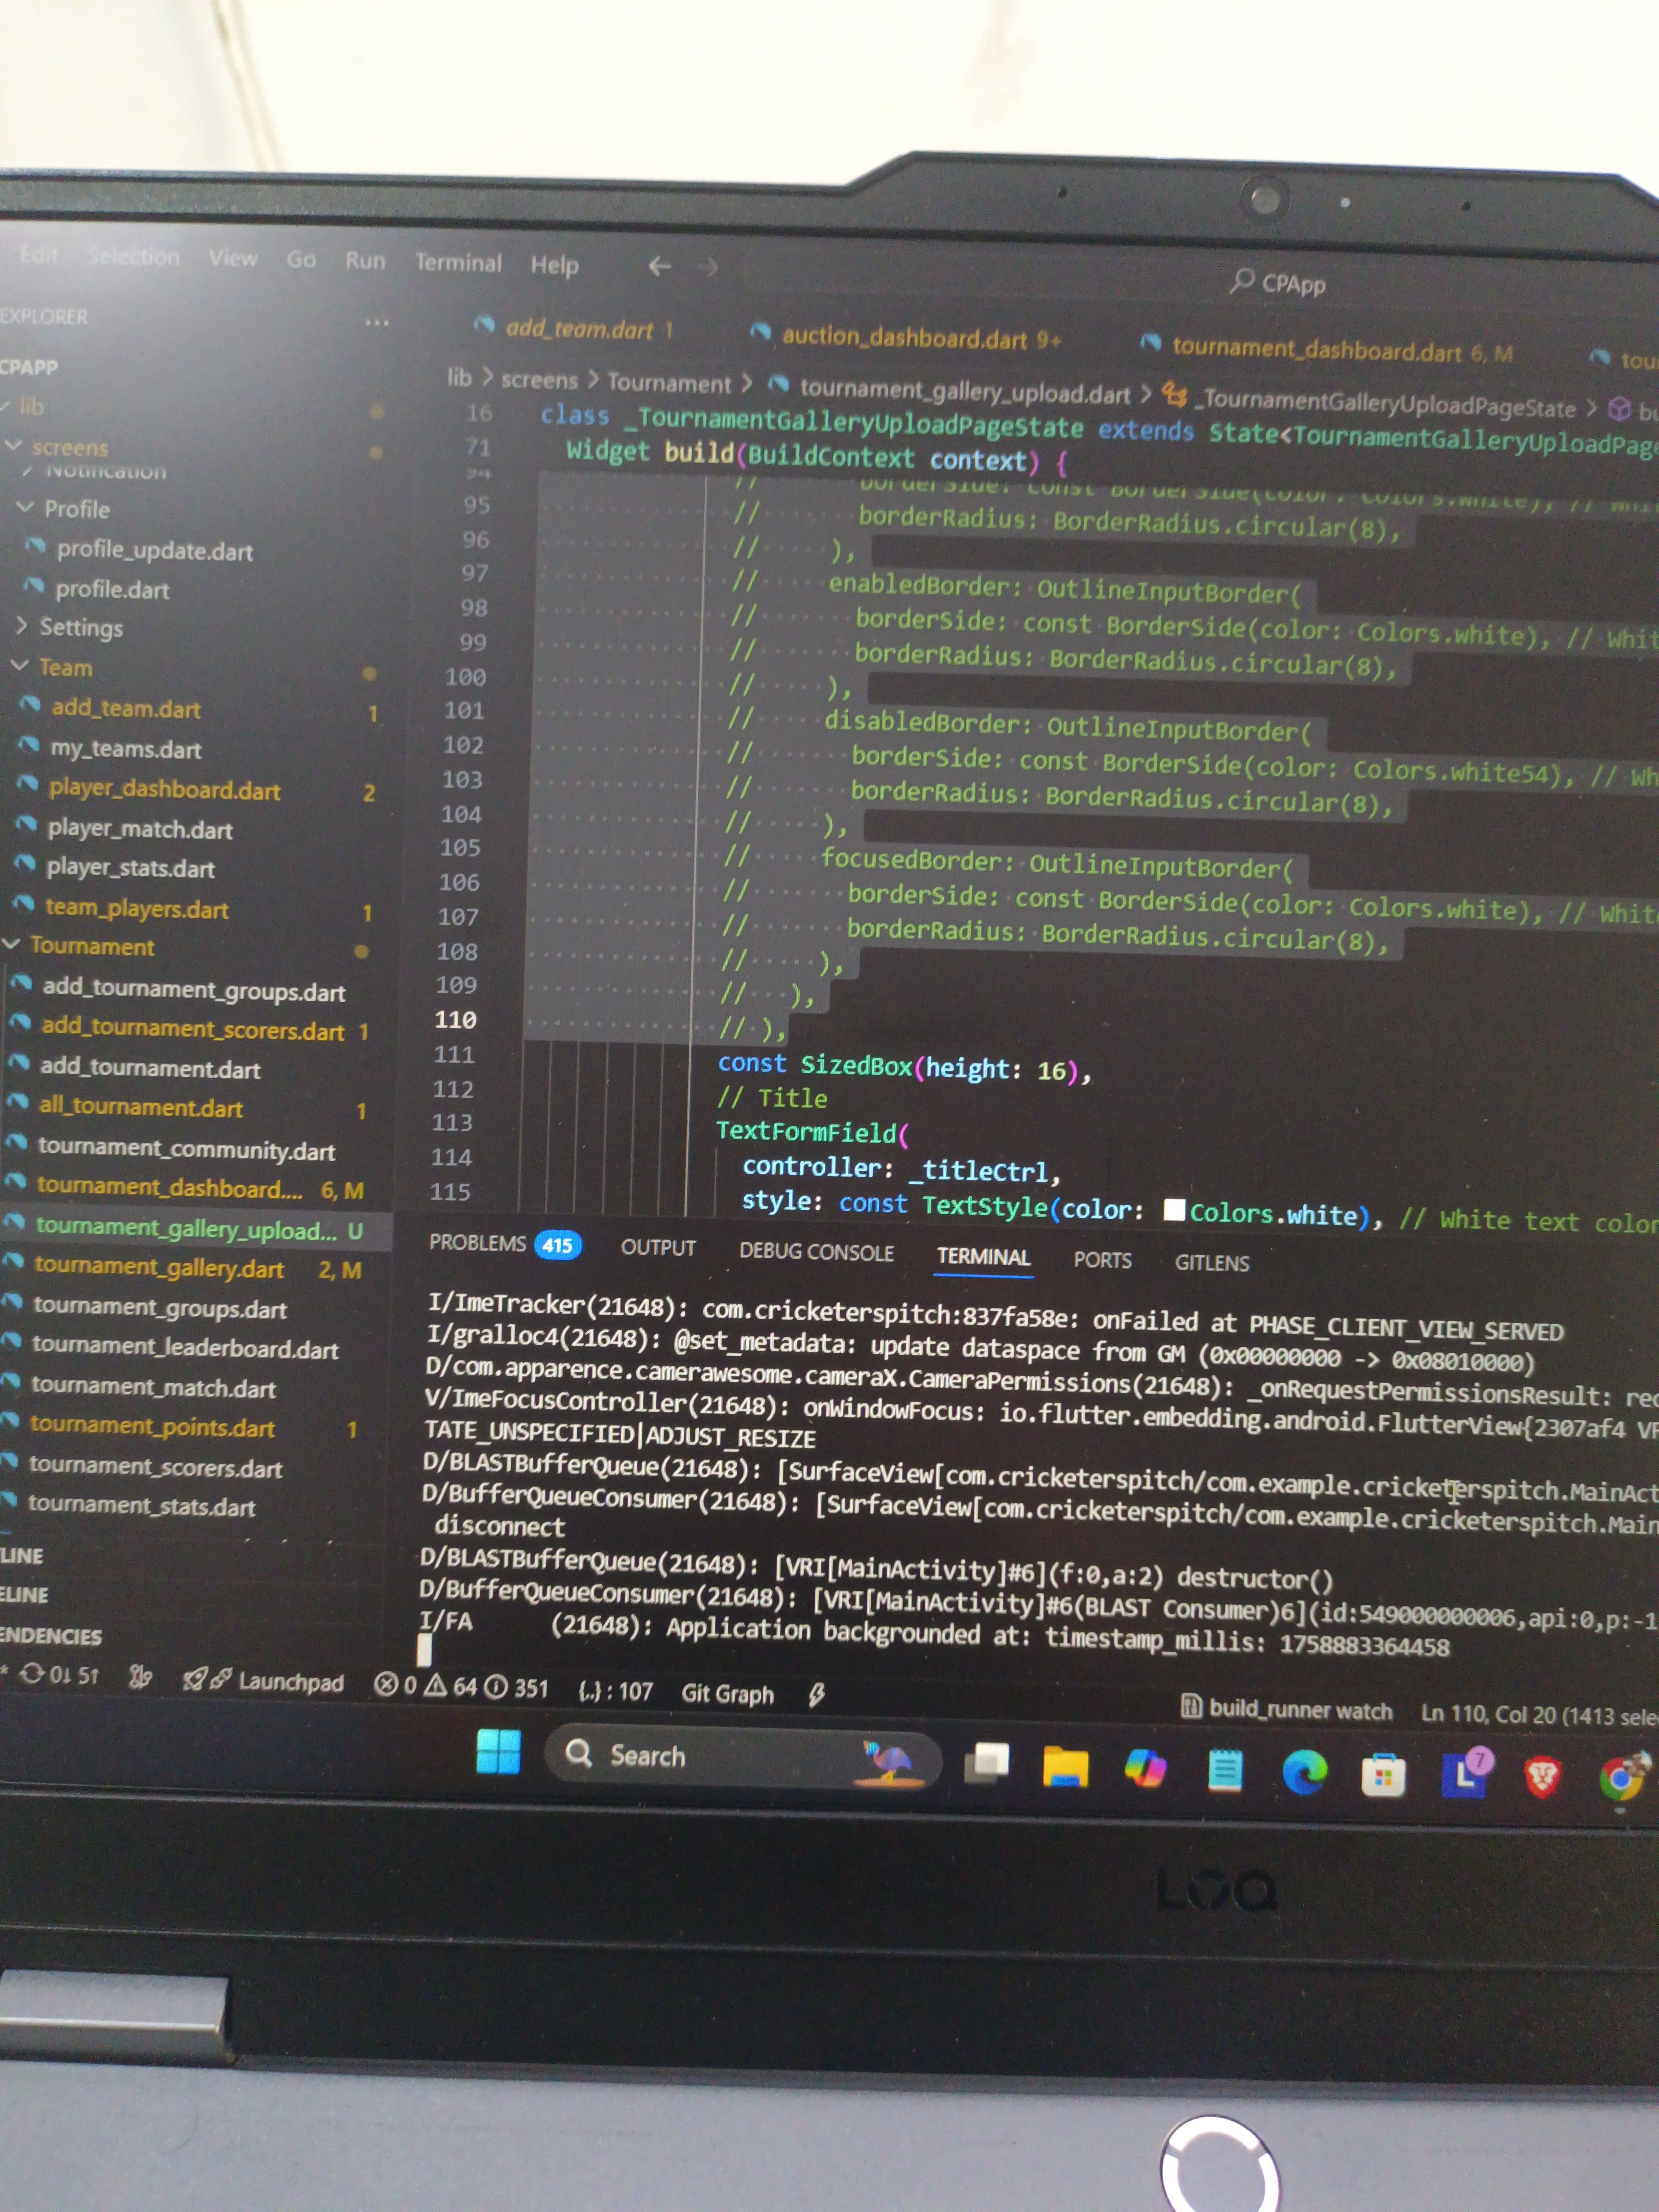Screen dimensions: 1659x2212
Task: Click the sync changes status bar indicator
Action: point(60,1675)
